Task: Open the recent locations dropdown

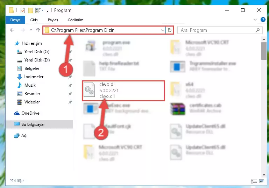Action: point(31,30)
